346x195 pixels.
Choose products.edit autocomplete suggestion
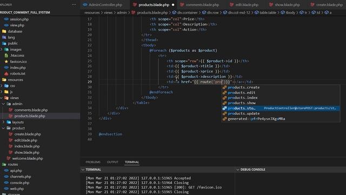[x=281, y=93]
